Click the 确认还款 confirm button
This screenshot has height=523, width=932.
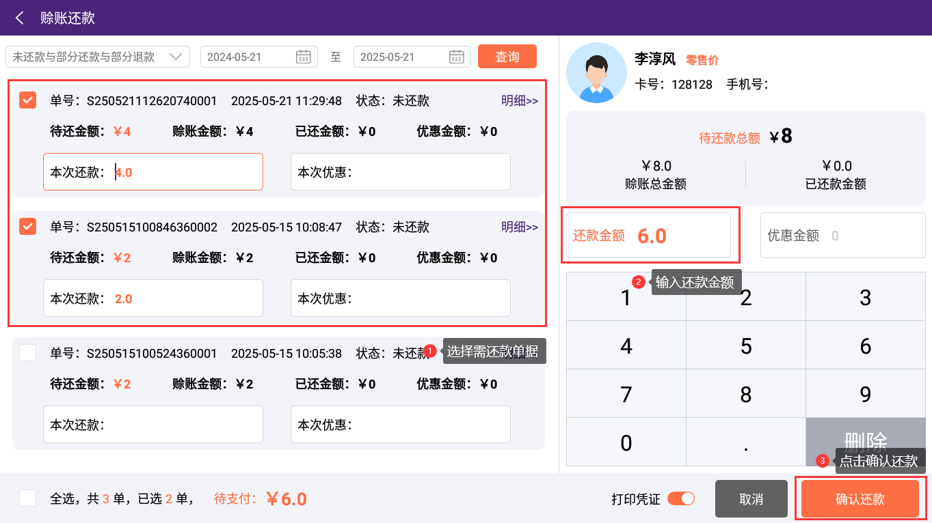point(860,499)
